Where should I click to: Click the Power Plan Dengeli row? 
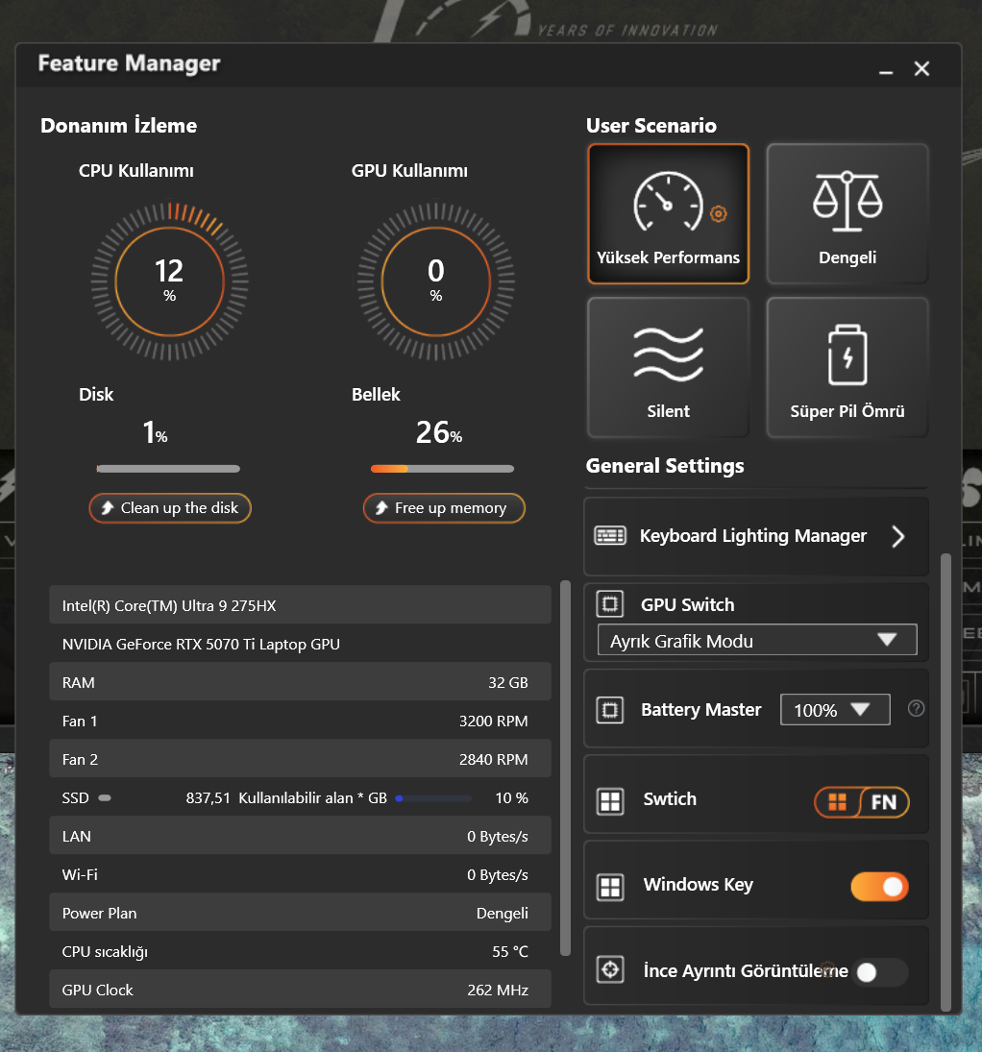300,913
